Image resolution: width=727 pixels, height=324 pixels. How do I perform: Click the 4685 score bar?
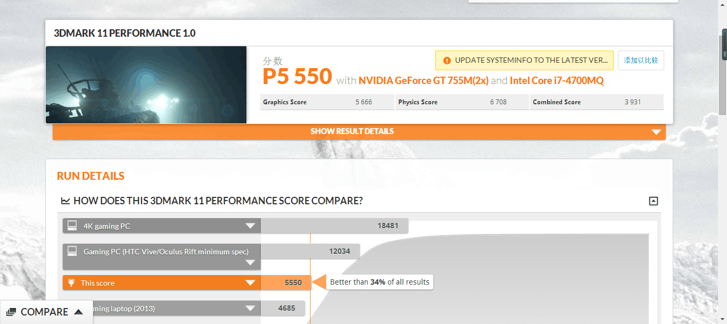pyautogui.click(x=283, y=308)
